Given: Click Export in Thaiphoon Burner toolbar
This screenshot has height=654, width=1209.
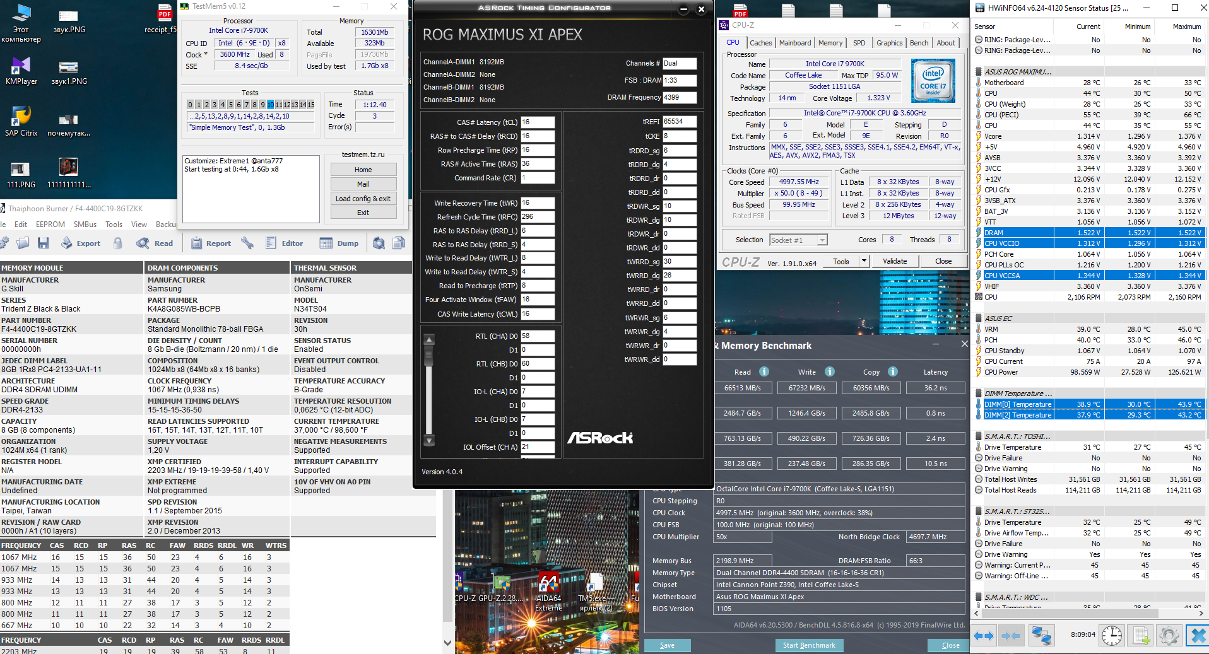Looking at the screenshot, I should tap(81, 243).
